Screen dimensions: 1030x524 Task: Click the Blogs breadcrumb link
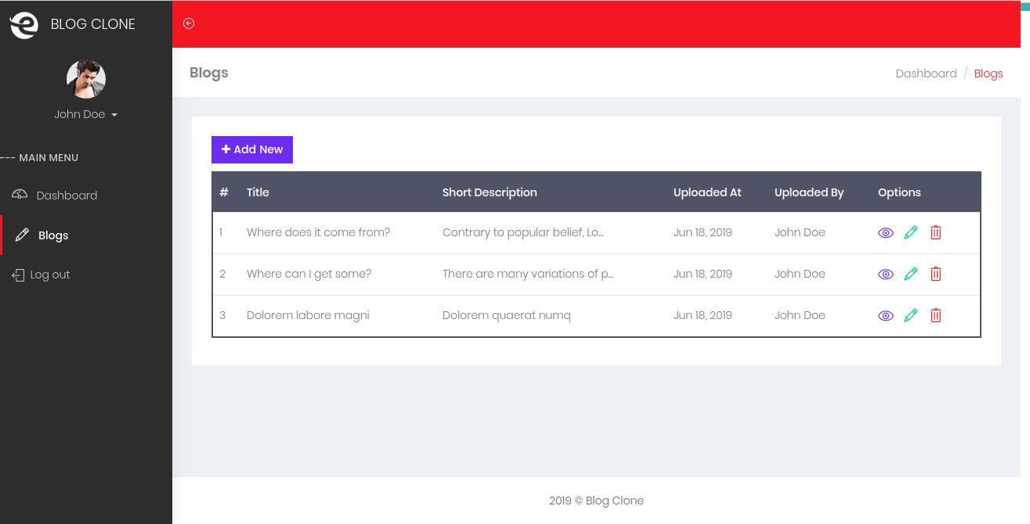[x=988, y=74]
